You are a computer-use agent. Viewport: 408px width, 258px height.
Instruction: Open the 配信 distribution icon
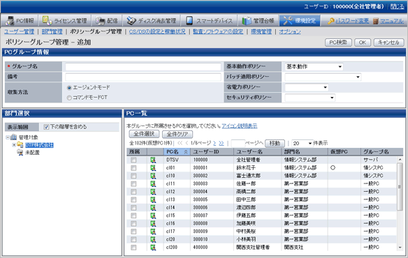pos(100,20)
